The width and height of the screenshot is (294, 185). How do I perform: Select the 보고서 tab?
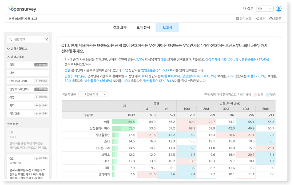pos(167,28)
